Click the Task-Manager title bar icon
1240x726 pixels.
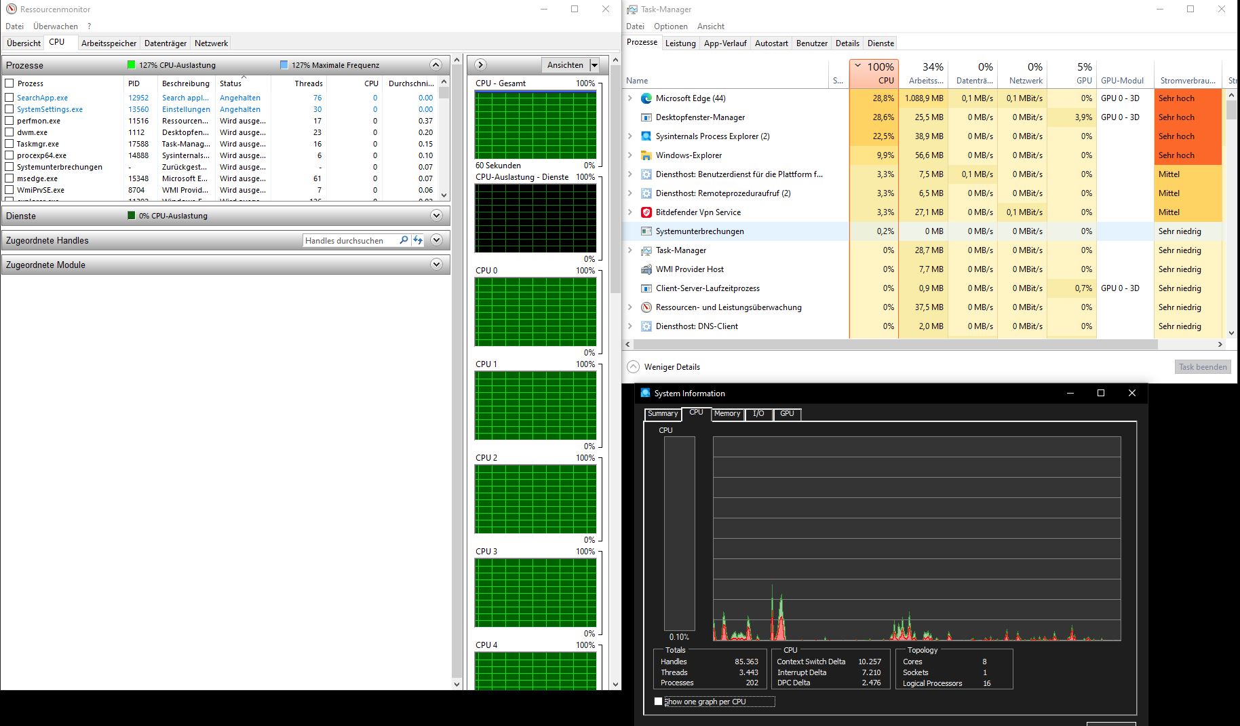pyautogui.click(x=632, y=9)
